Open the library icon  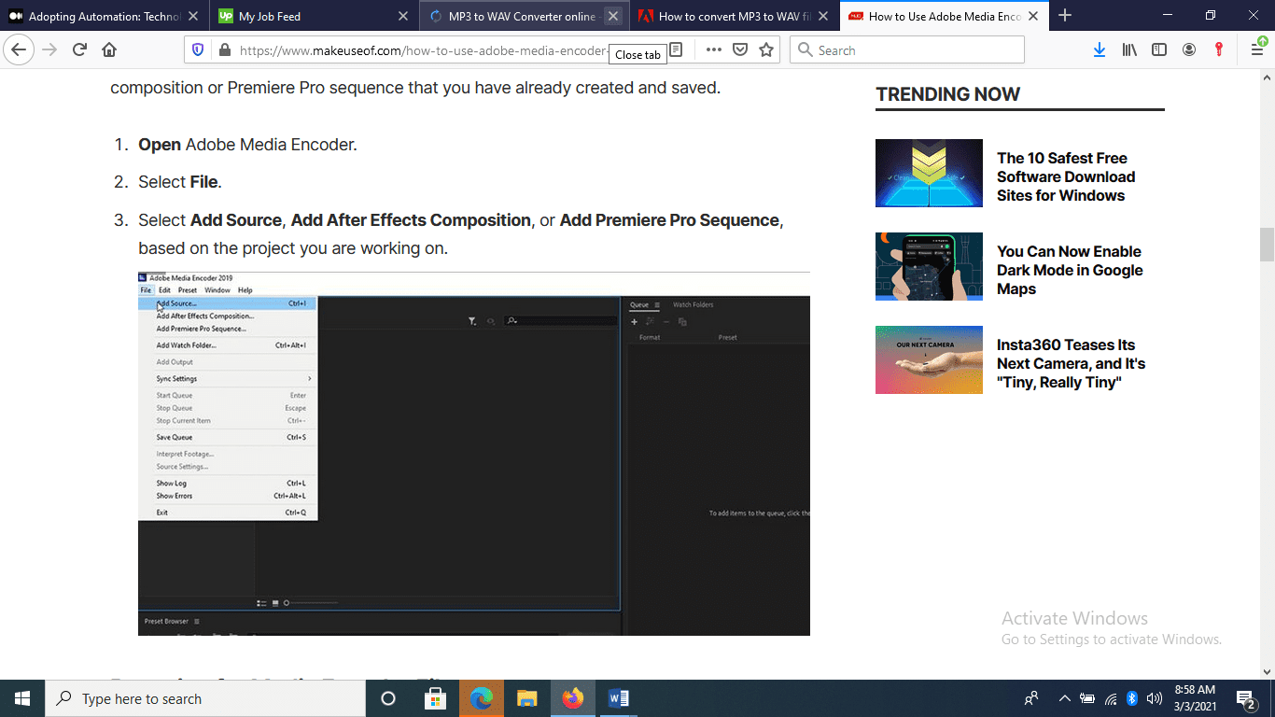click(1129, 50)
